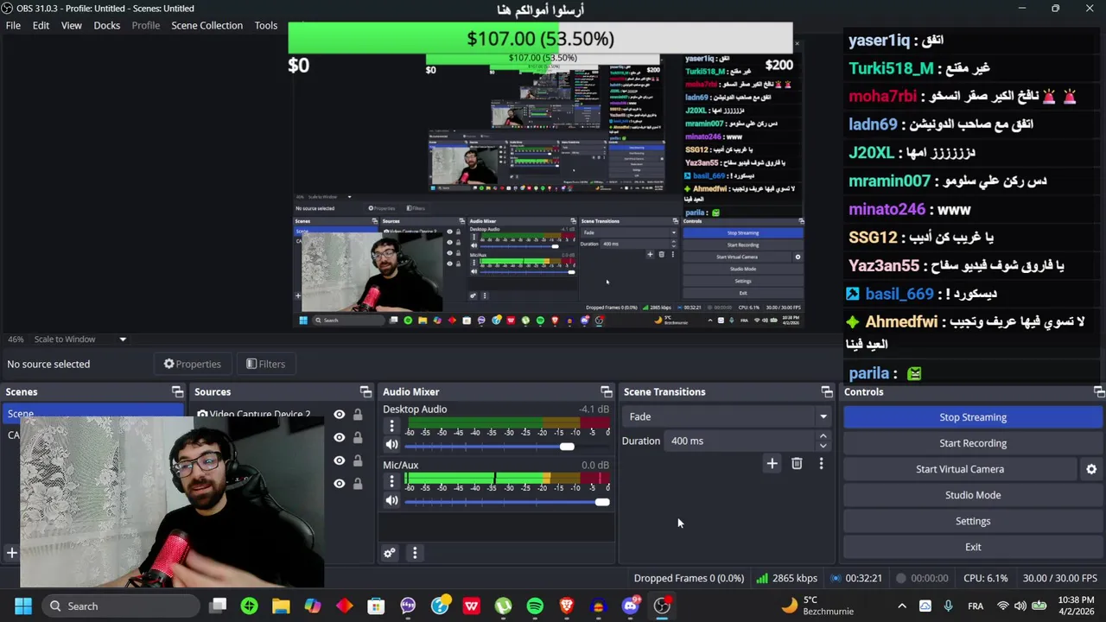This screenshot has width=1106, height=622.
Task: Open the Mic/Aux three-dot options menu
Action: (391, 482)
